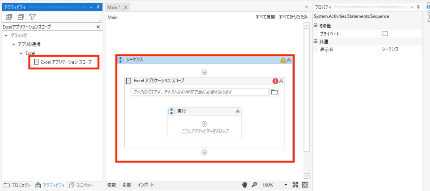Click すべて折りたたみ to collapse all
The image size is (430, 191).
[x=293, y=17]
